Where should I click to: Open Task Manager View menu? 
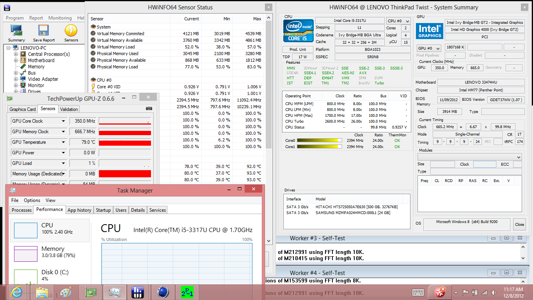coord(50,200)
